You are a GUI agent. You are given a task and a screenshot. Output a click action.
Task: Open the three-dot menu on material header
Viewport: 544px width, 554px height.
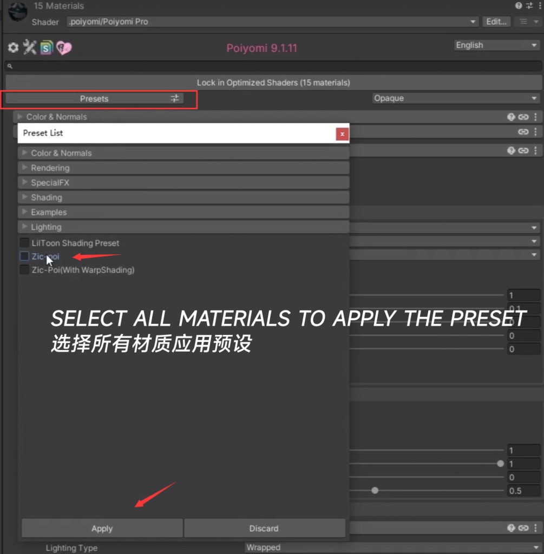539,6
